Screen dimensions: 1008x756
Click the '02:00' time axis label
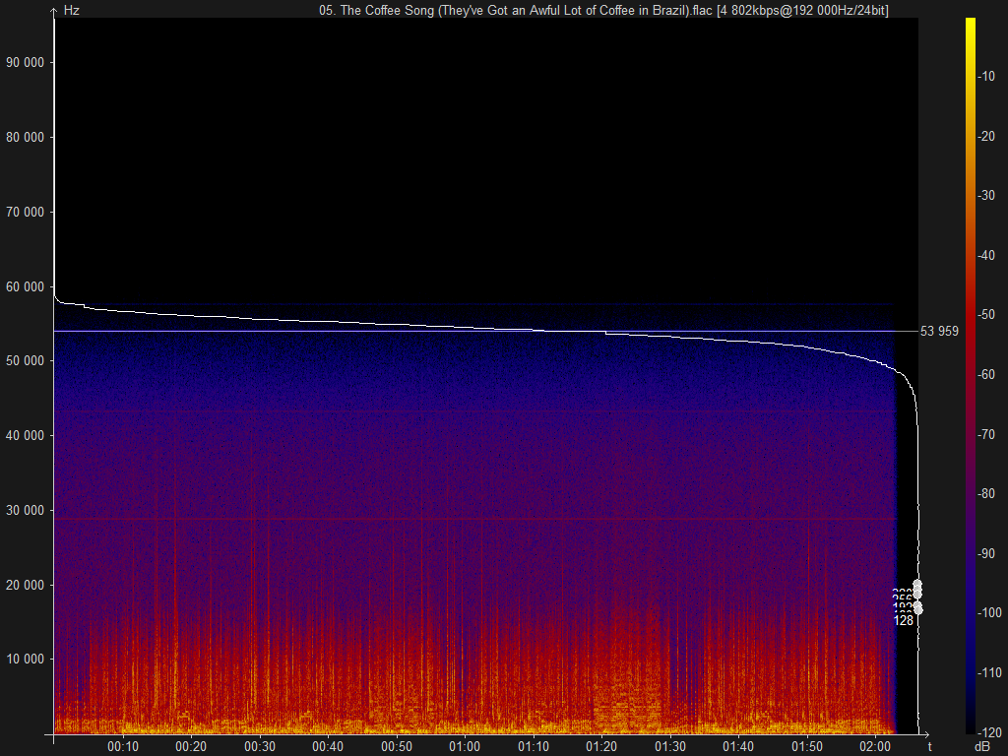tap(875, 746)
